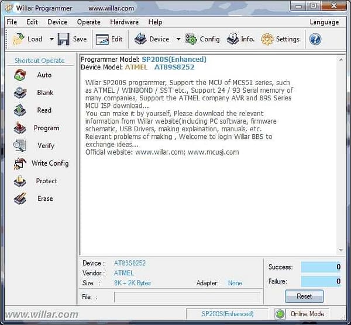Open the Operate menu

coord(89,22)
